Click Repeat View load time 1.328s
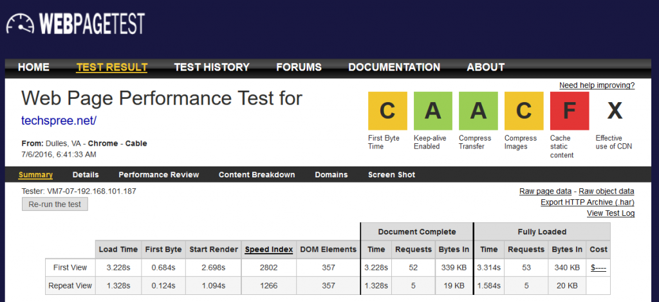This screenshot has width=659, height=302. tap(118, 286)
